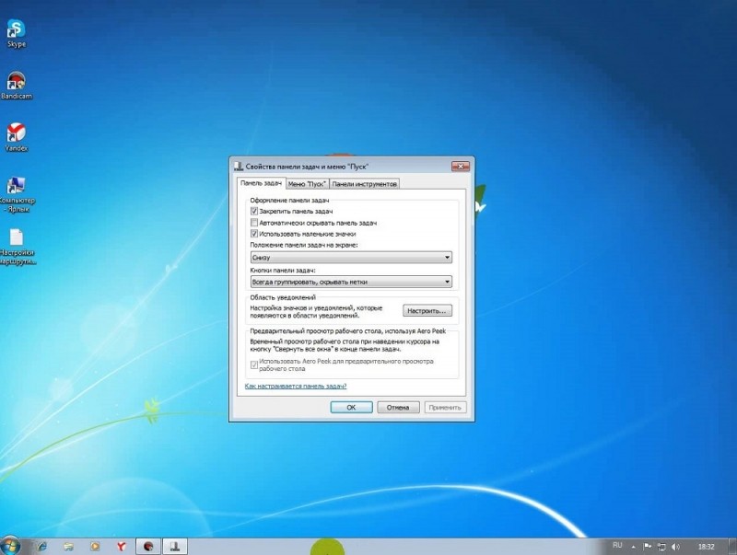This screenshot has width=737, height=555.
Task: Switch to Bandicam taskbar button
Action: [x=148, y=546]
